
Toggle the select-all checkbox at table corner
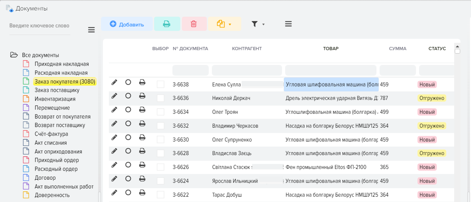(457, 51)
